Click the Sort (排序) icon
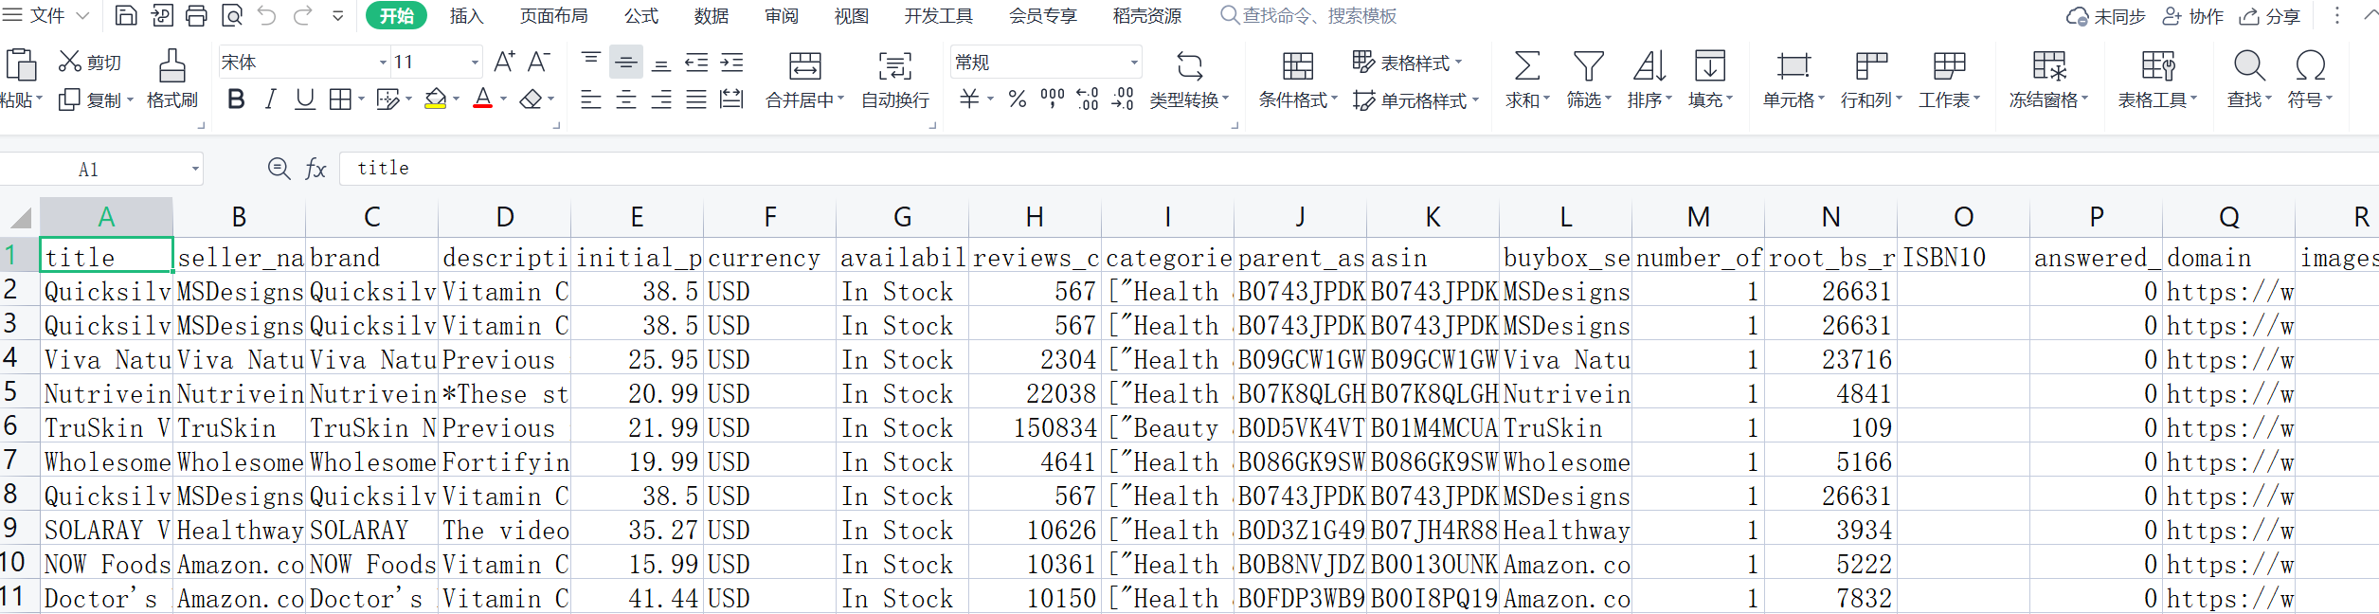Image resolution: width=2379 pixels, height=614 pixels. pos(1649,65)
